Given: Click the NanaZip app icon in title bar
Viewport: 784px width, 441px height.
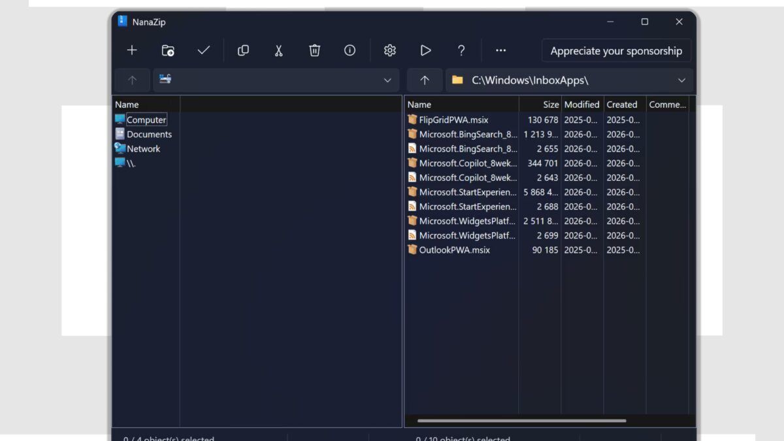Looking at the screenshot, I should pos(122,21).
